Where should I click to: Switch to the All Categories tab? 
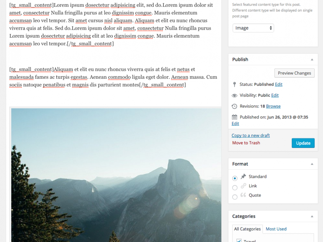coord(247,229)
